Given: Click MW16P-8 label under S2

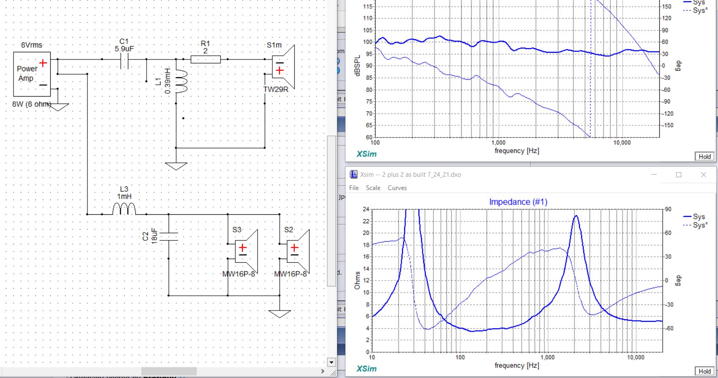Looking at the screenshot, I should [x=290, y=274].
